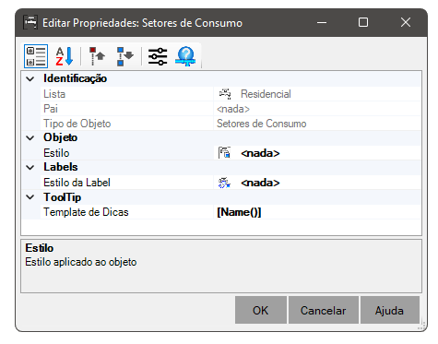The width and height of the screenshot is (438, 344).
Task: Click the dialog title bar faucet icon
Action: pyautogui.click(x=30, y=22)
